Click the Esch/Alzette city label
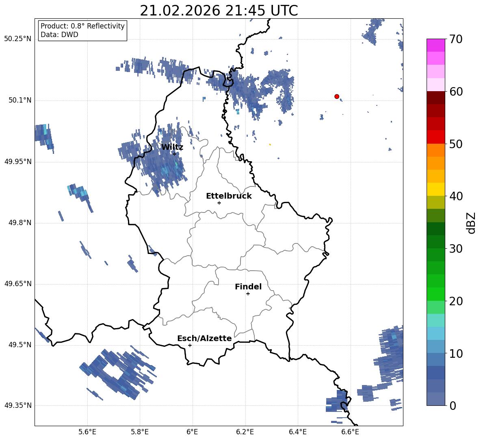 point(204,338)
